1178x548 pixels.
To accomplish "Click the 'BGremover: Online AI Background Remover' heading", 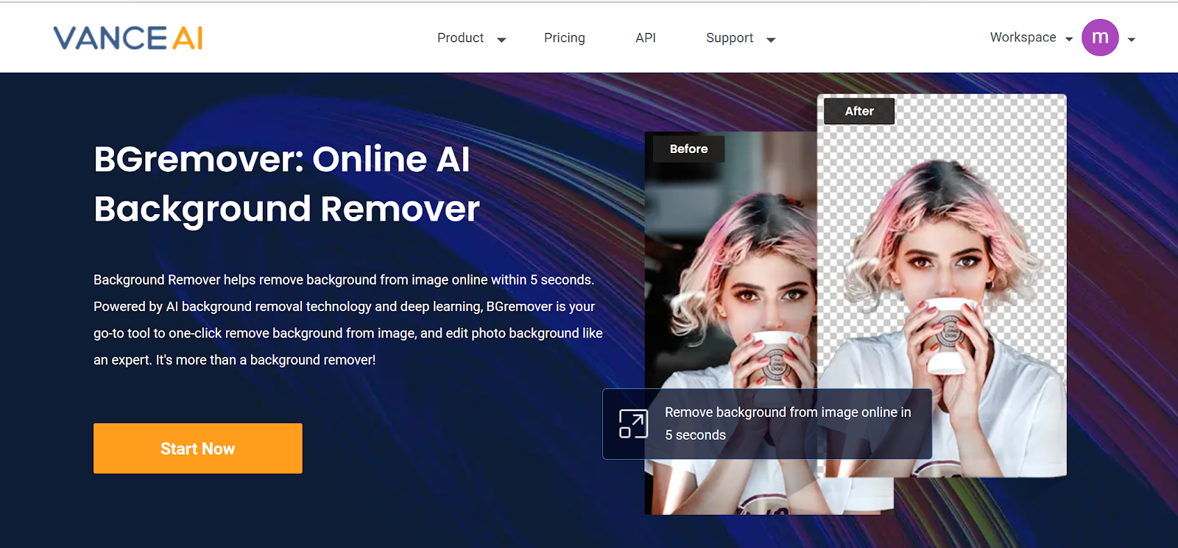I will [x=286, y=184].
